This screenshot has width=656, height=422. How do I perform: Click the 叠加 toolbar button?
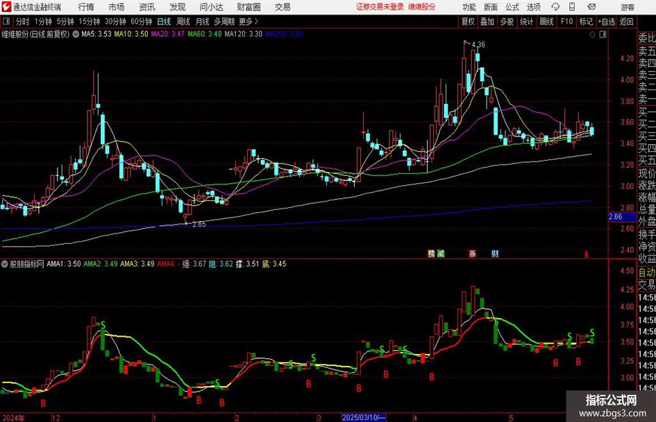[487, 21]
